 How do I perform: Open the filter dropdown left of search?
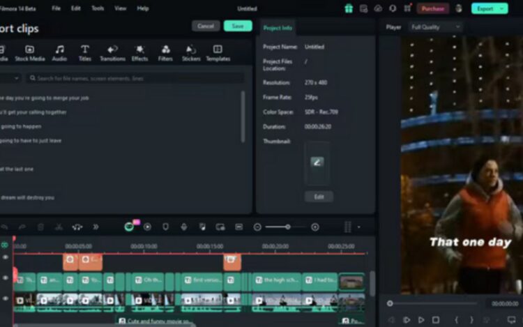10,78
